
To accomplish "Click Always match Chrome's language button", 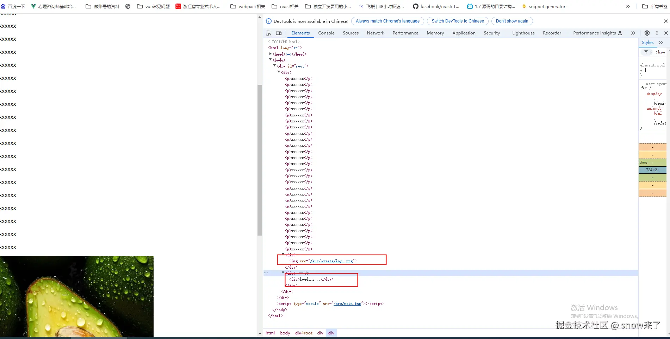I will (387, 21).
